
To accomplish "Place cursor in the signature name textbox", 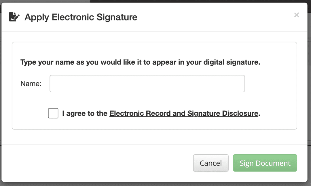I will 147,83.
